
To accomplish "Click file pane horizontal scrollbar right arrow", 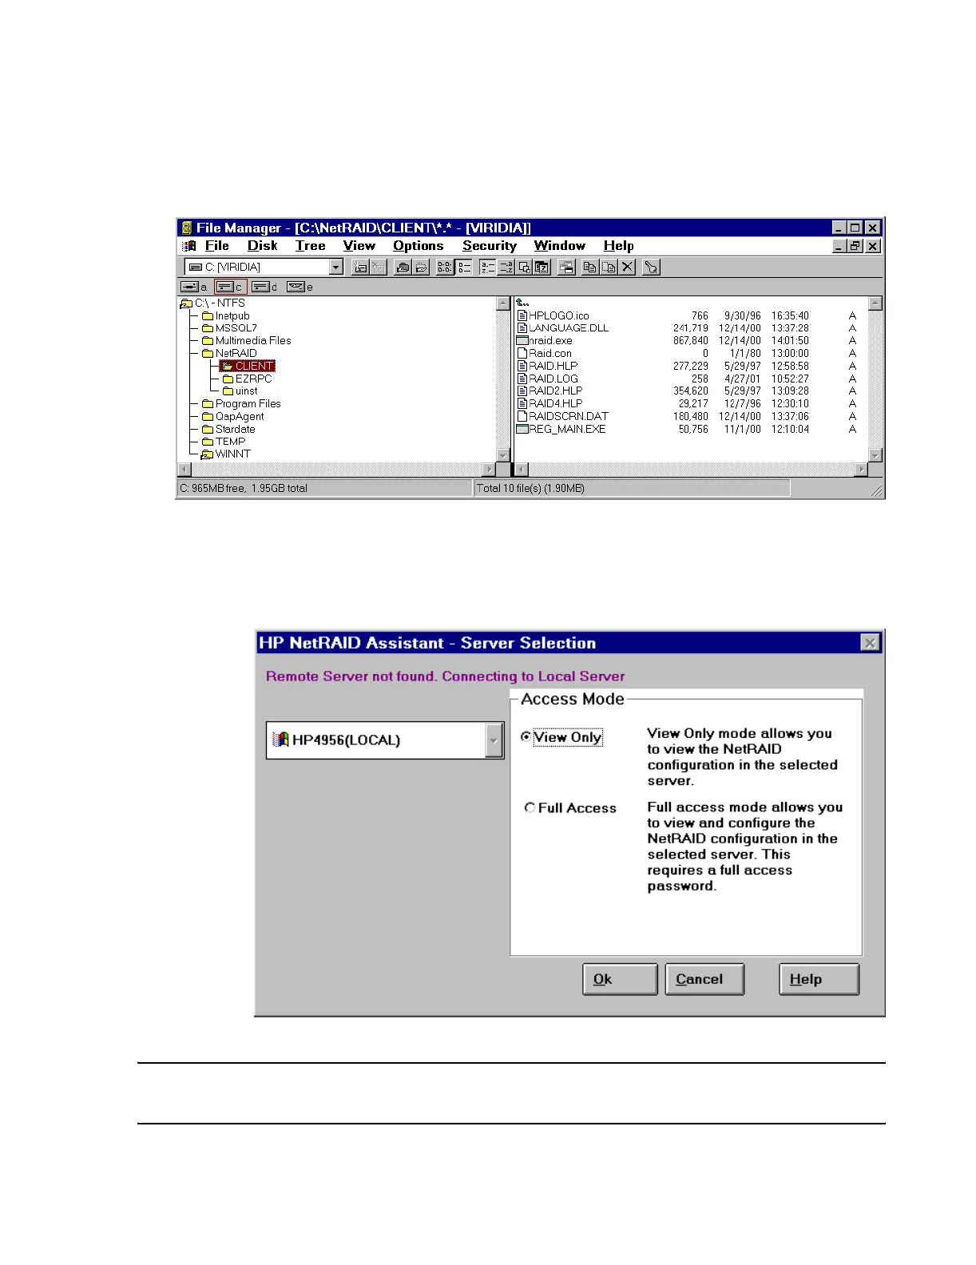I will 861,470.
